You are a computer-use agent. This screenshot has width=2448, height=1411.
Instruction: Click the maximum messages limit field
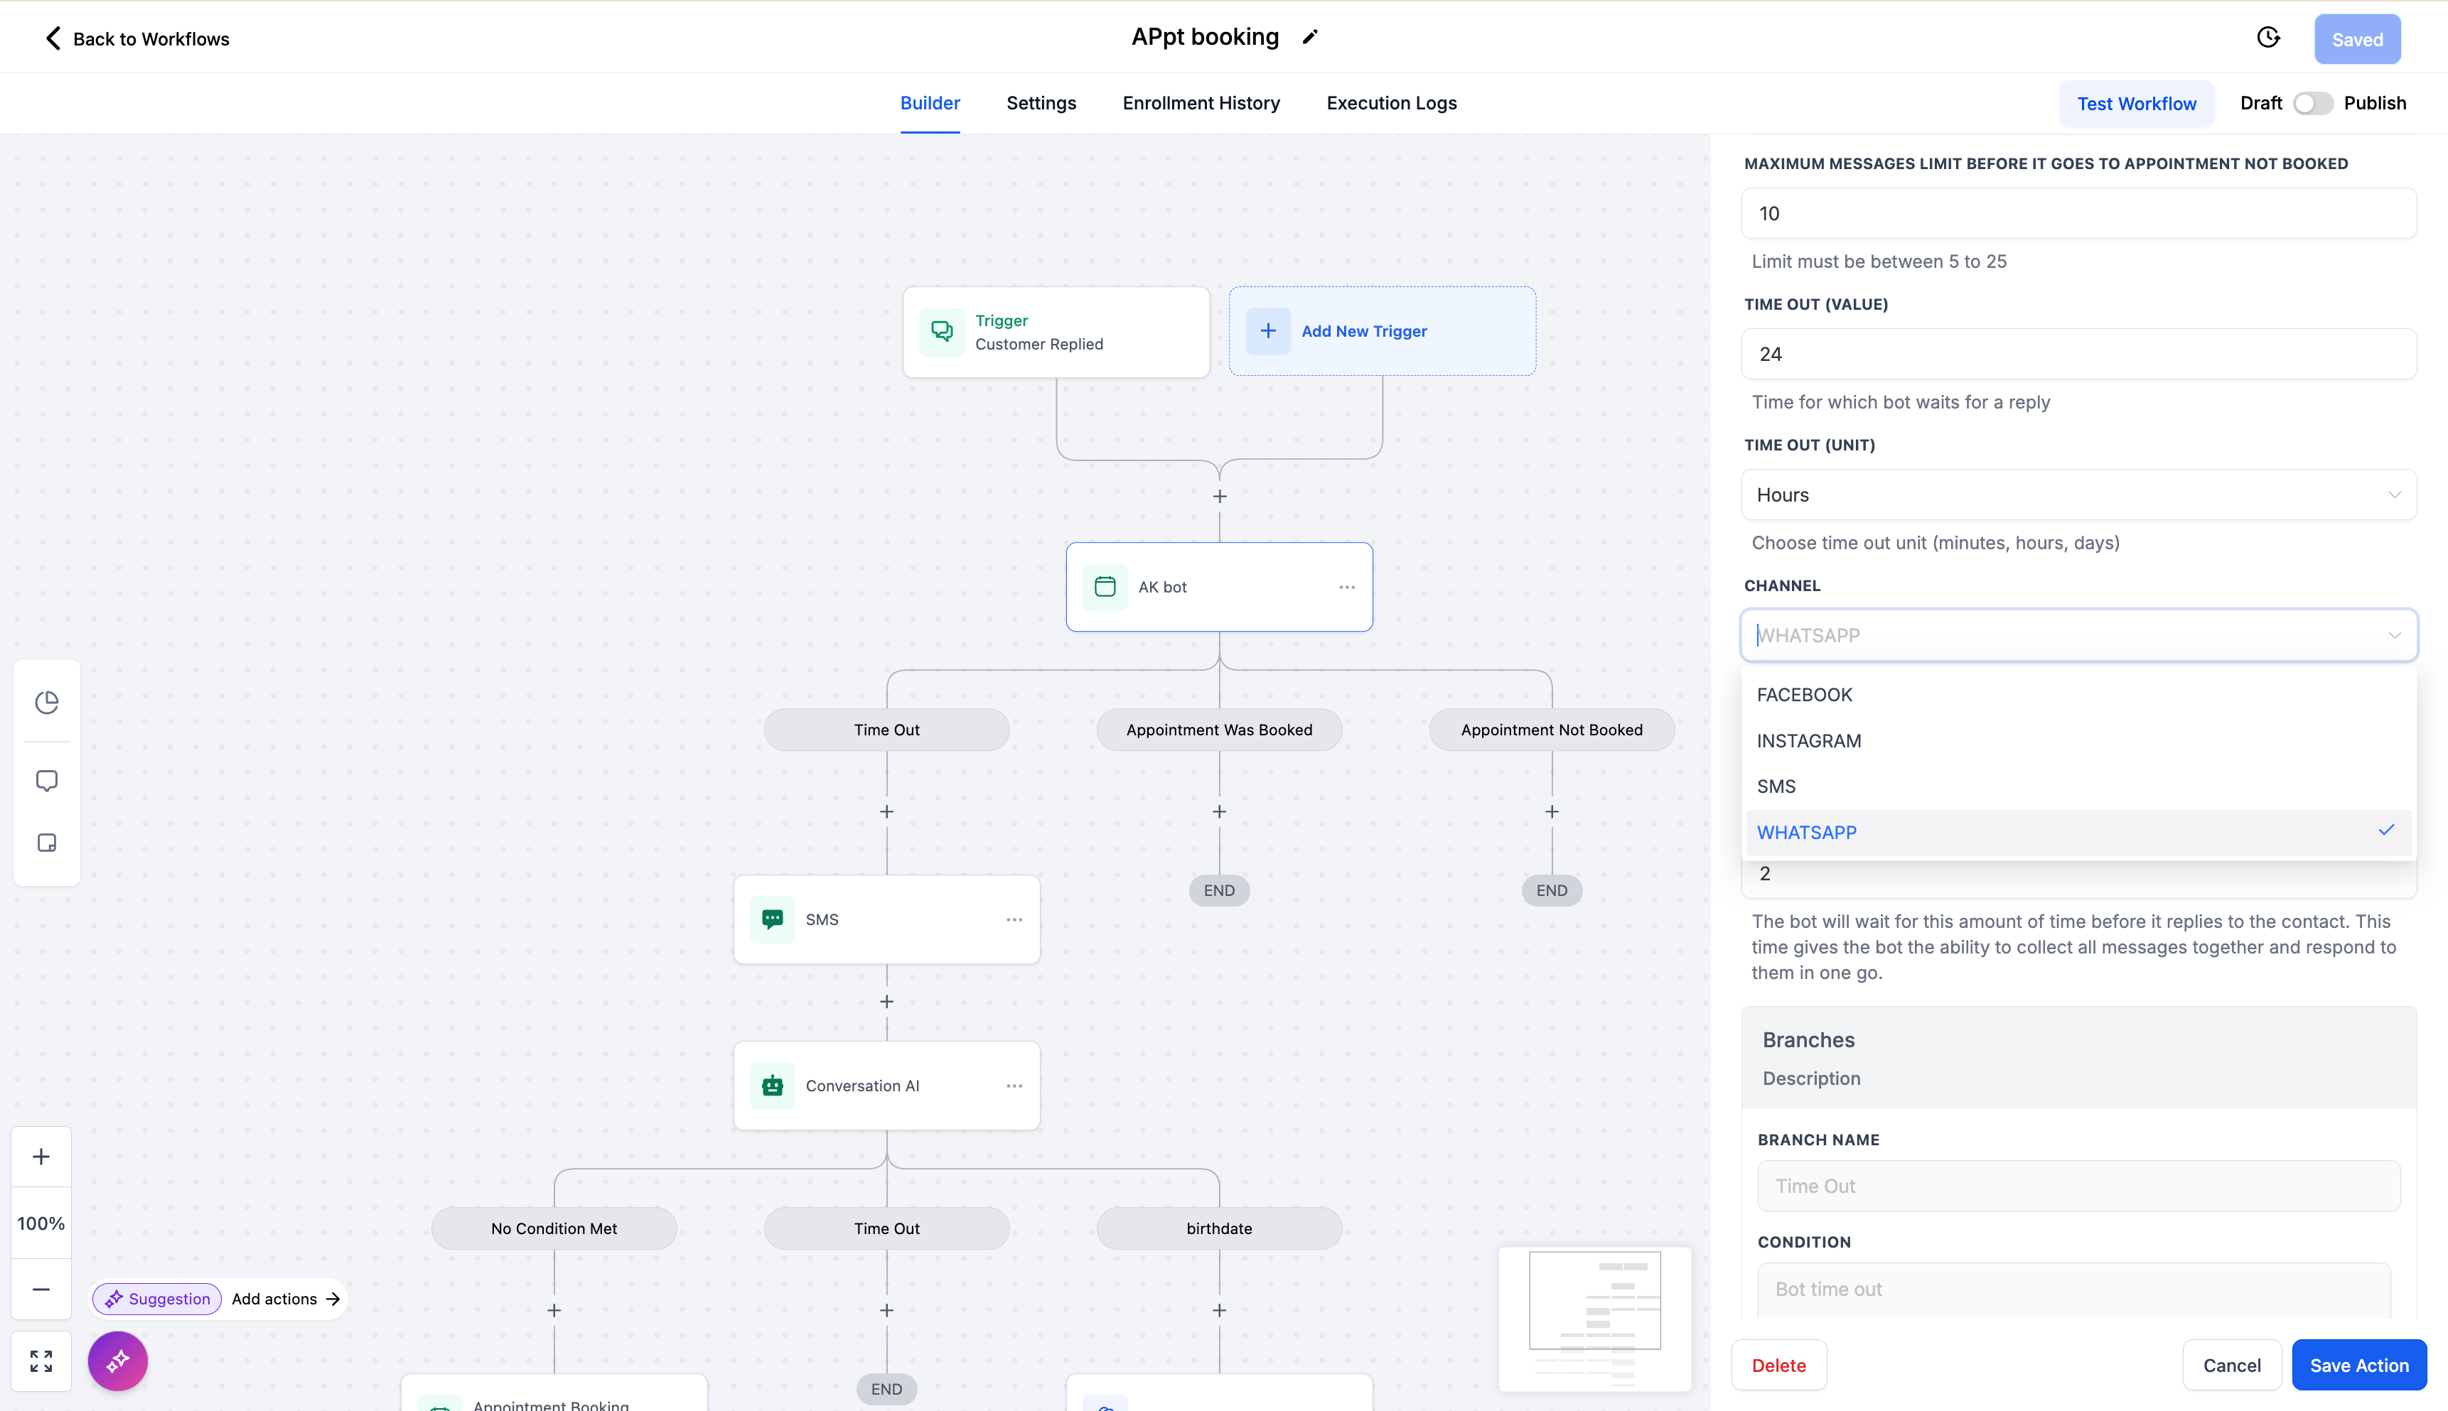click(x=2078, y=213)
